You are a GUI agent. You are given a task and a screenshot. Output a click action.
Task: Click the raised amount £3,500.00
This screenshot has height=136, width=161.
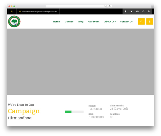pos(95,109)
